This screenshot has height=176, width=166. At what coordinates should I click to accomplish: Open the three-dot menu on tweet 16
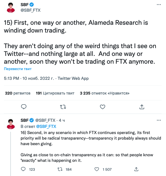point(159,120)
